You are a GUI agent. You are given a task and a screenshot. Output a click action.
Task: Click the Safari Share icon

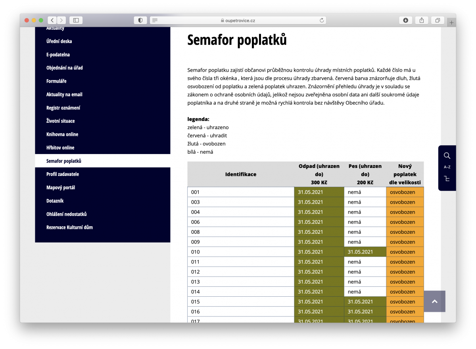click(421, 20)
